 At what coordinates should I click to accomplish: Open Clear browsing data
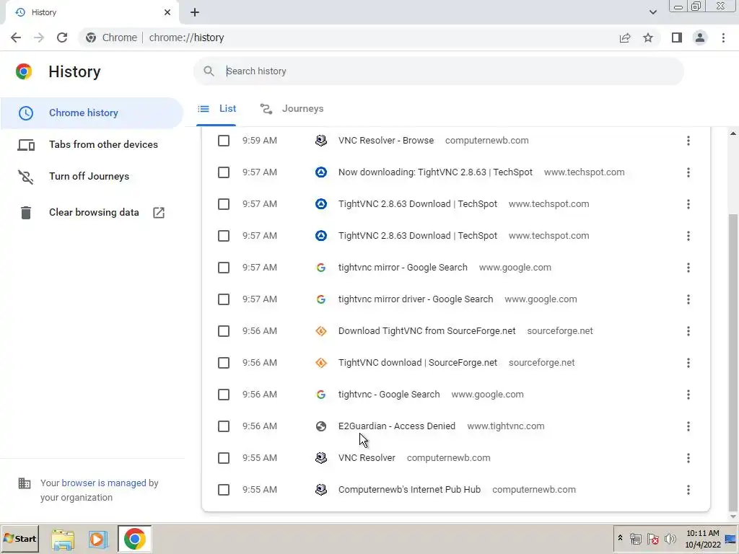[92, 213]
